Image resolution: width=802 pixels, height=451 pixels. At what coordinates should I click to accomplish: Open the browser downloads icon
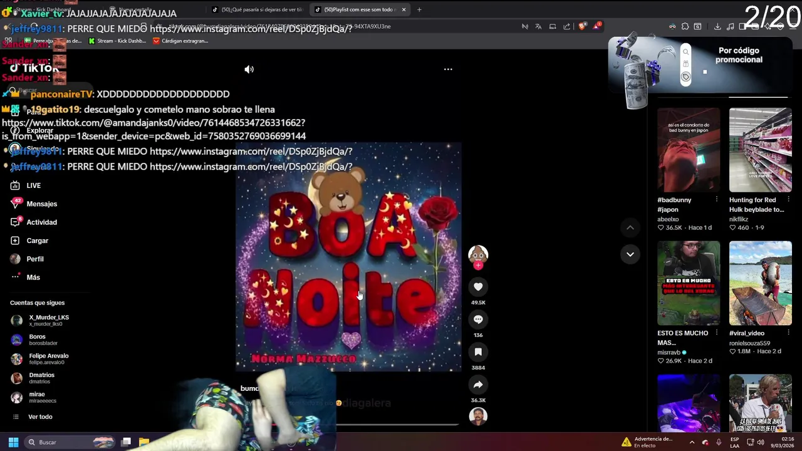coord(717,26)
